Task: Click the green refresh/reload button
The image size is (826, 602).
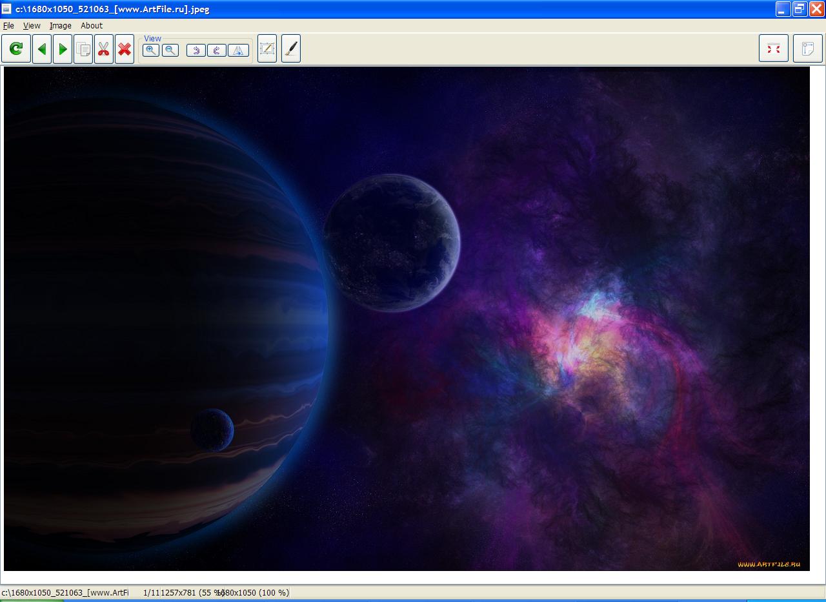Action: 16,49
